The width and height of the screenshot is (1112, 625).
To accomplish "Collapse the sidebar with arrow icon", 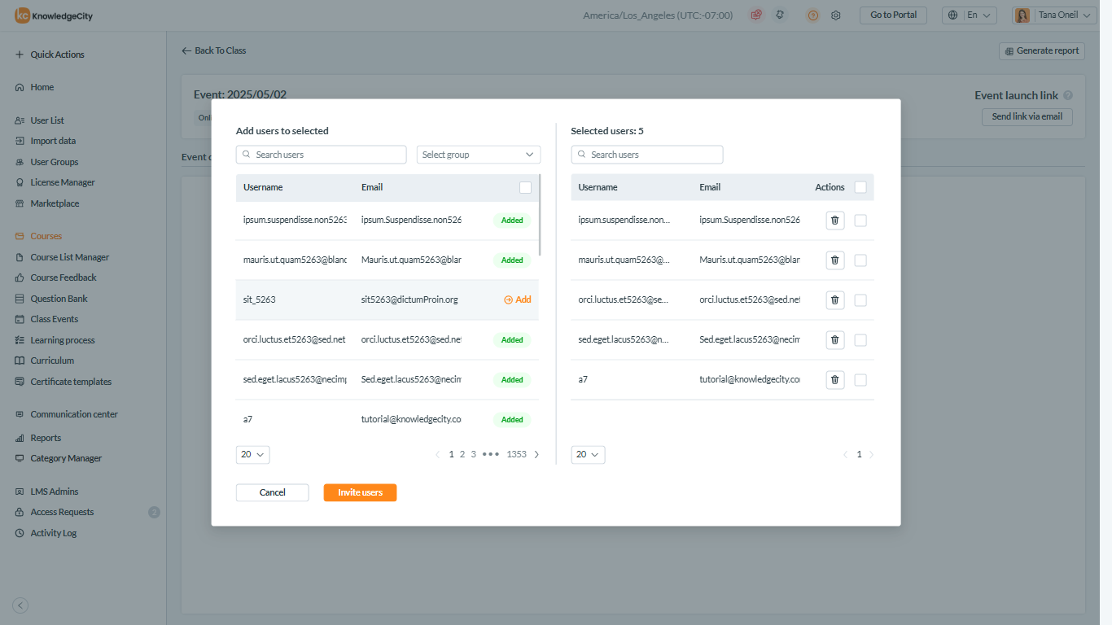I will click(21, 605).
